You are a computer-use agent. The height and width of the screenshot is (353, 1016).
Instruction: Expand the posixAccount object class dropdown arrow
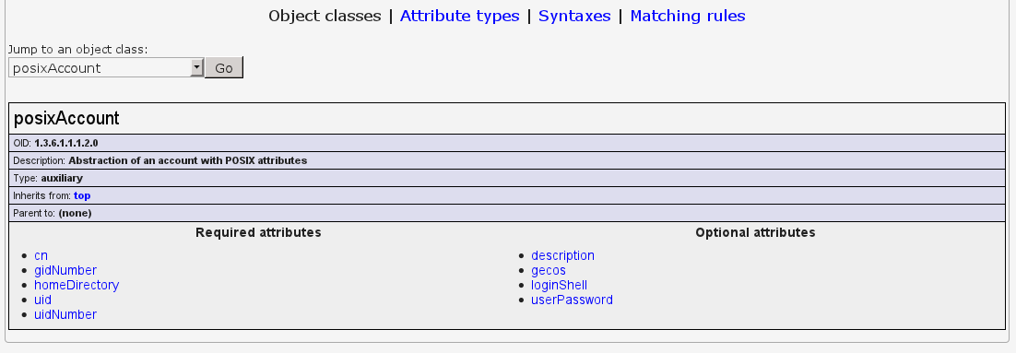coord(197,67)
